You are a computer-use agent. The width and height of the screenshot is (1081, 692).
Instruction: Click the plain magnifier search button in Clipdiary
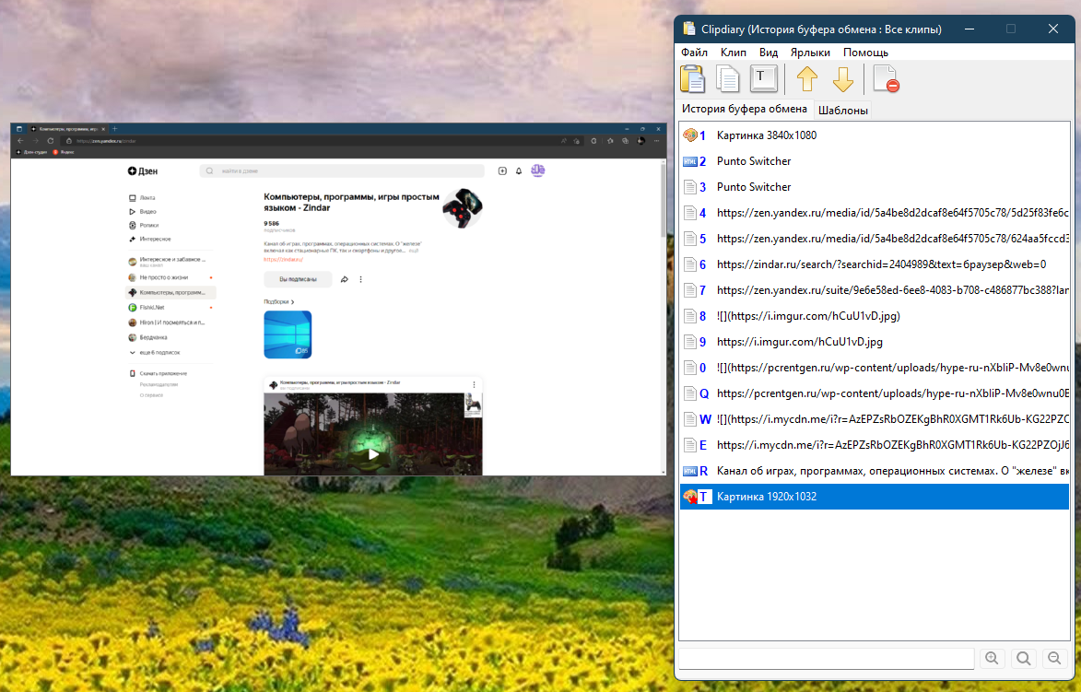coord(1024,658)
